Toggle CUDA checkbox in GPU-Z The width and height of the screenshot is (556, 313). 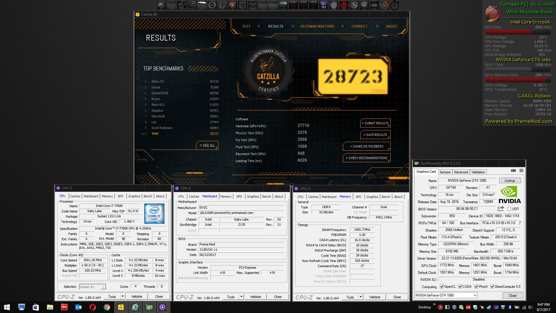(460, 287)
